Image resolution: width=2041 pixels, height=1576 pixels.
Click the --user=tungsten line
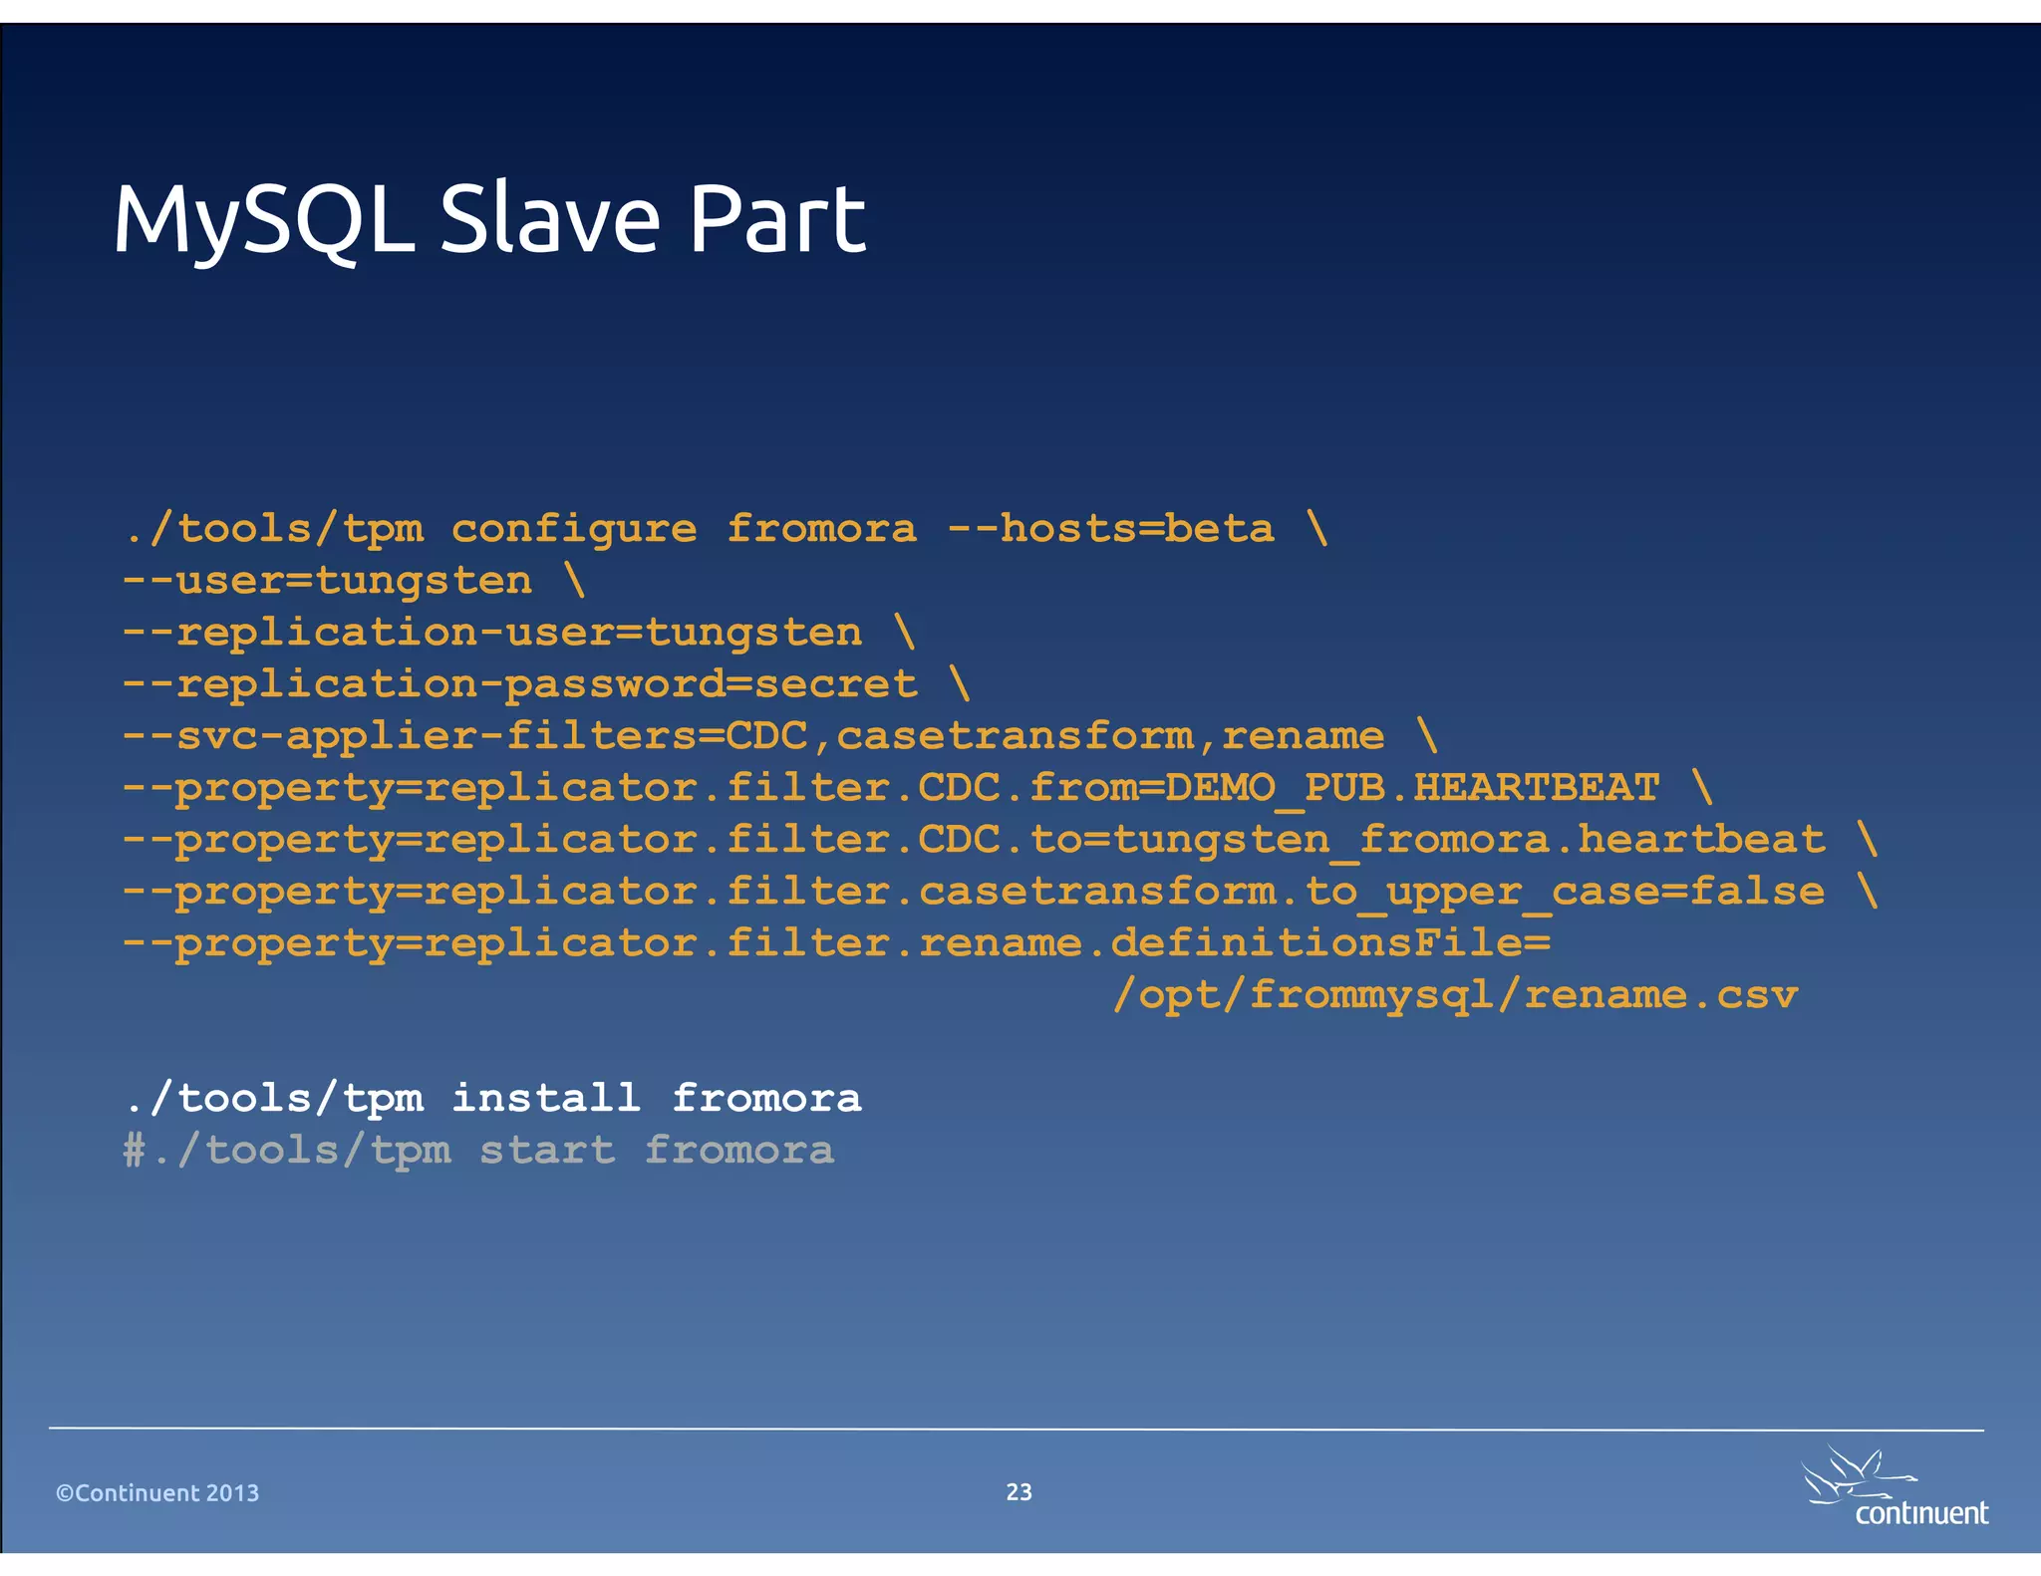pyautogui.click(x=354, y=580)
